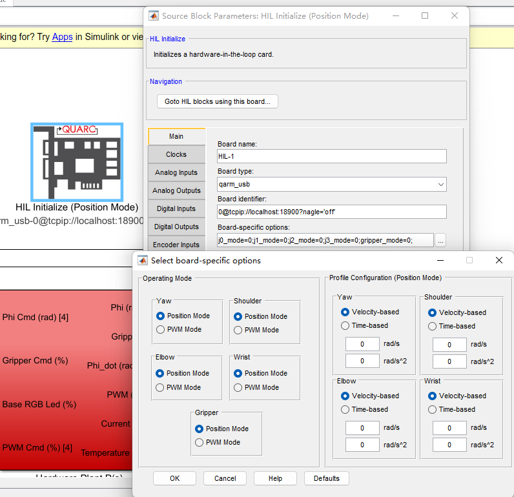
Task: Edit Yaw rad/s velocity field
Action: coord(362,344)
